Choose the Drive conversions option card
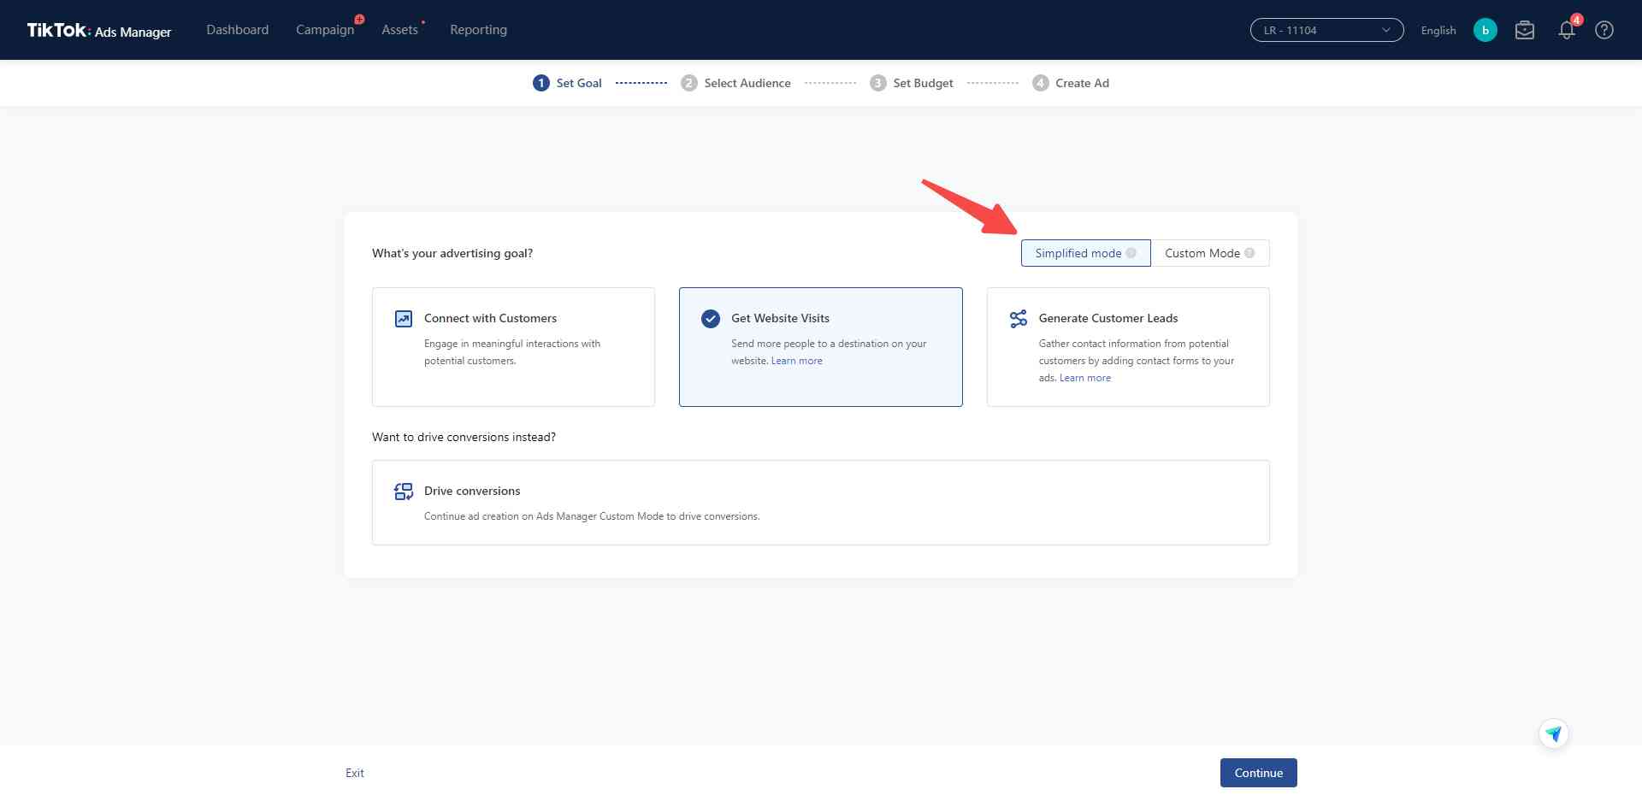 820,503
